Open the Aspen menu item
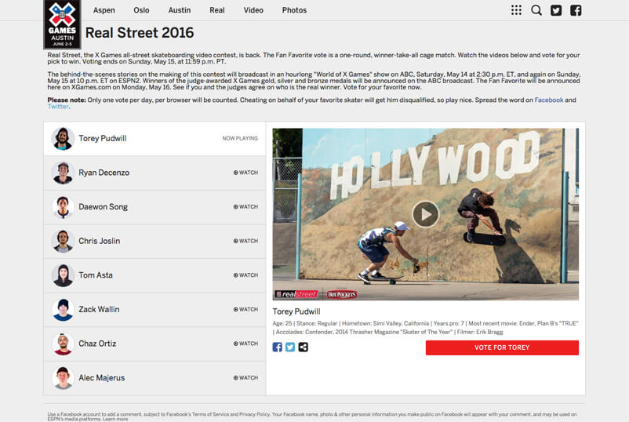This screenshot has height=422, width=629. (104, 10)
